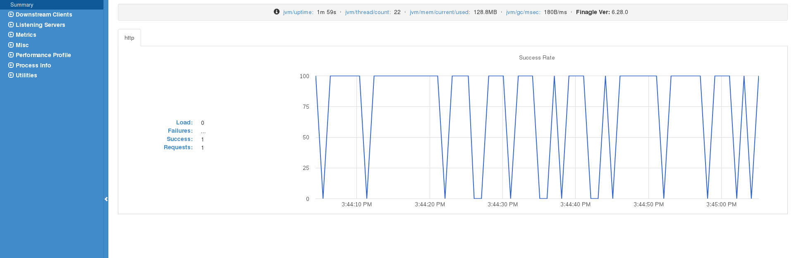
Task: Click the 180B/ms gc value
Action: click(x=555, y=12)
